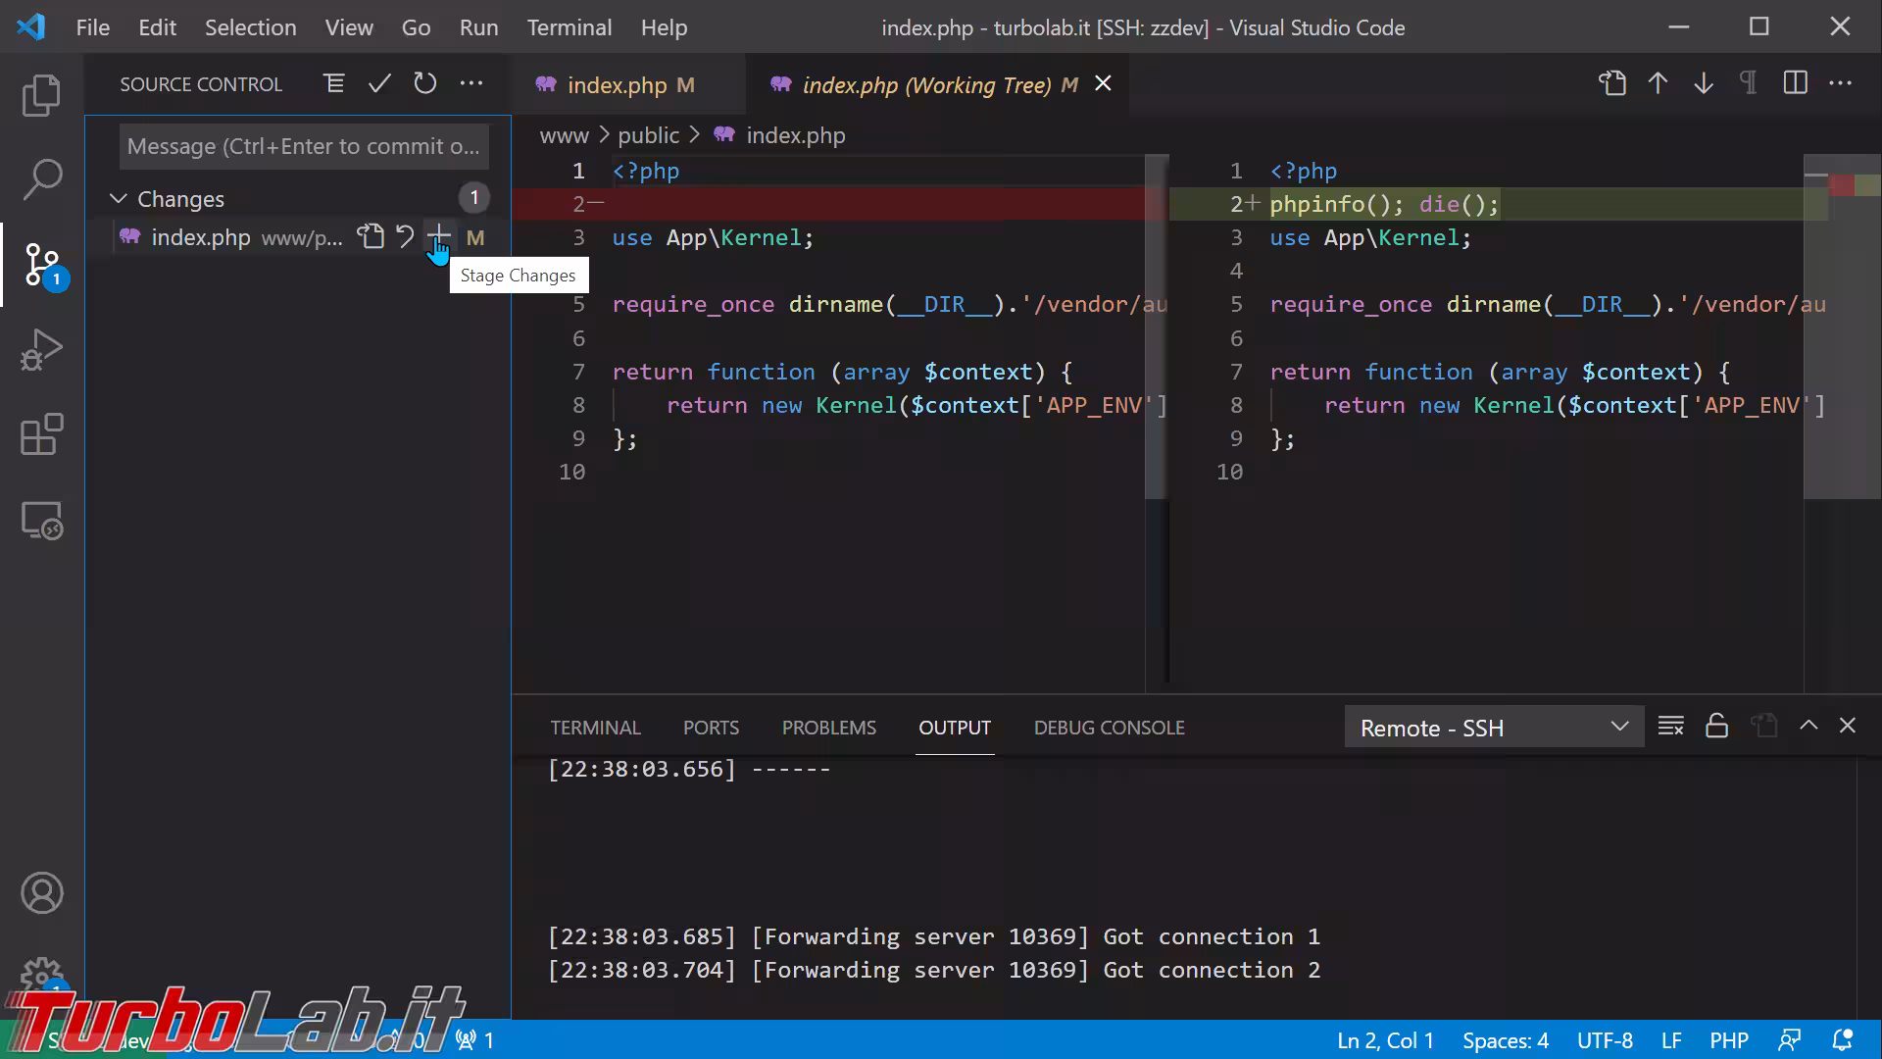Click PHP language mode in status bar
1882x1059 pixels.
pos(1728,1040)
